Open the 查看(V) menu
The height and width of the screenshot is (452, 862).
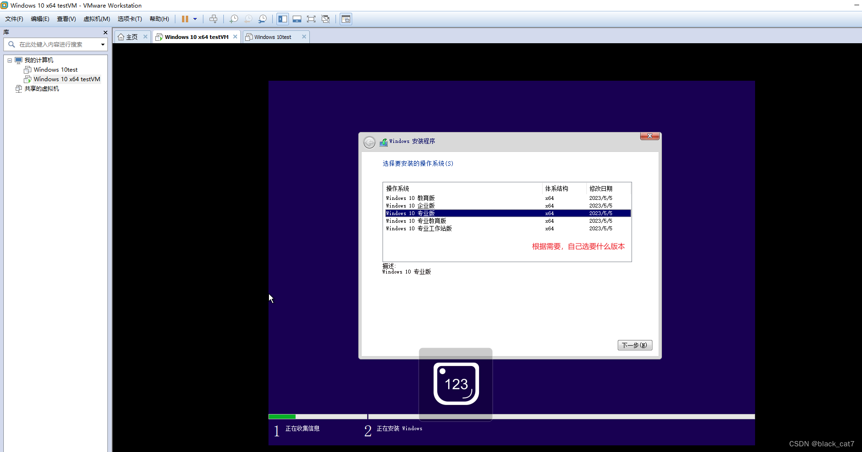pyautogui.click(x=67, y=19)
